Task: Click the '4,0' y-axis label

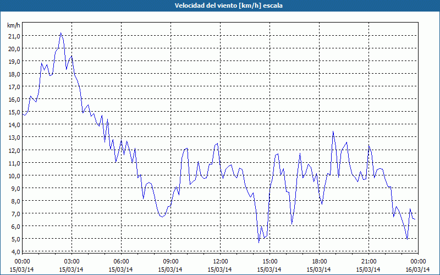Action: pyautogui.click(x=16, y=252)
